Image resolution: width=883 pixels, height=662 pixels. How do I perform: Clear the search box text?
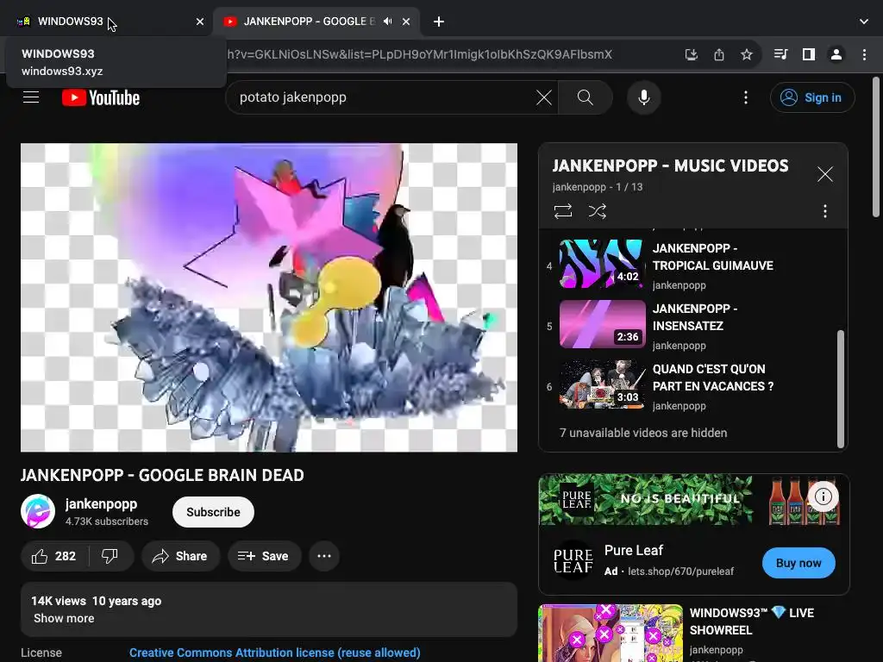543,97
